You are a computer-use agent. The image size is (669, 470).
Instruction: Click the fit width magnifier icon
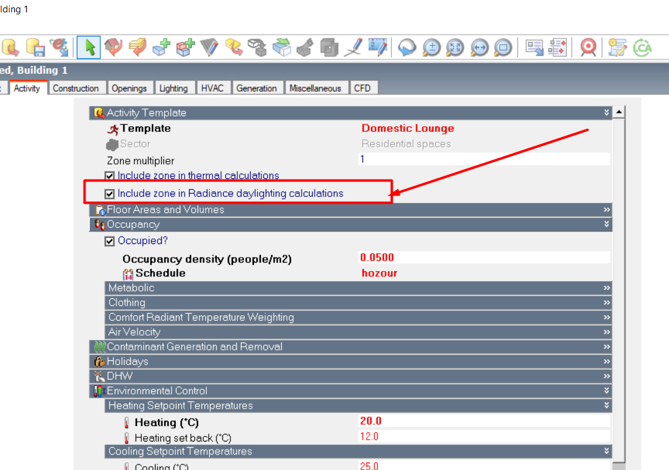(479, 47)
